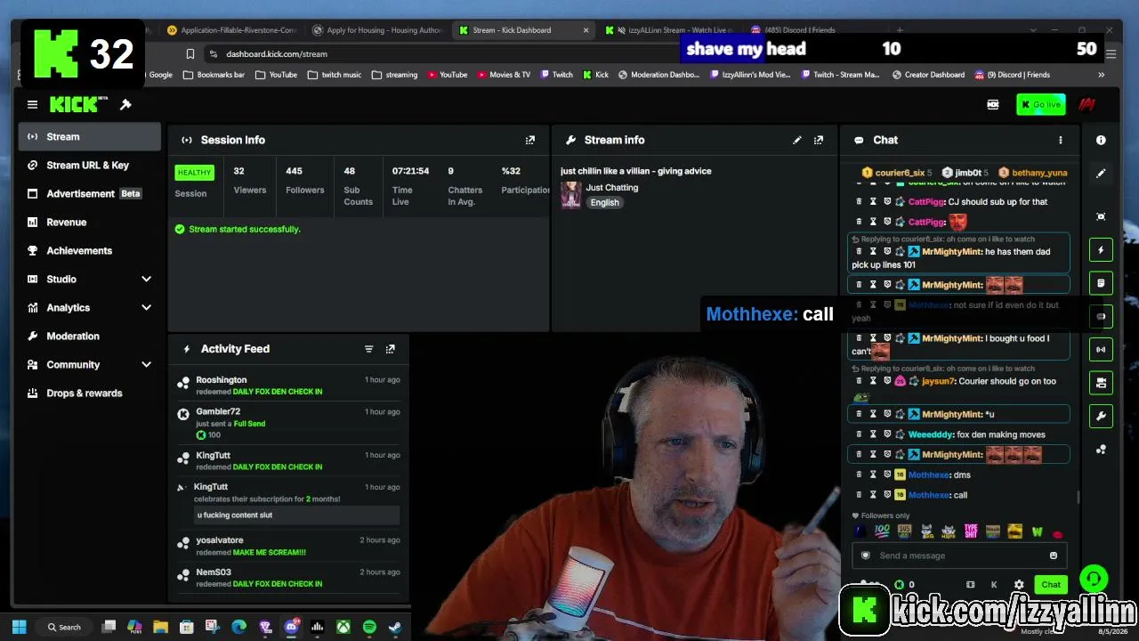Pop out the Stream info panel
This screenshot has width=1139, height=641.
point(819,140)
